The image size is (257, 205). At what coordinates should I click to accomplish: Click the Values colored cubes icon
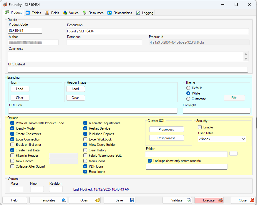coord(65,13)
